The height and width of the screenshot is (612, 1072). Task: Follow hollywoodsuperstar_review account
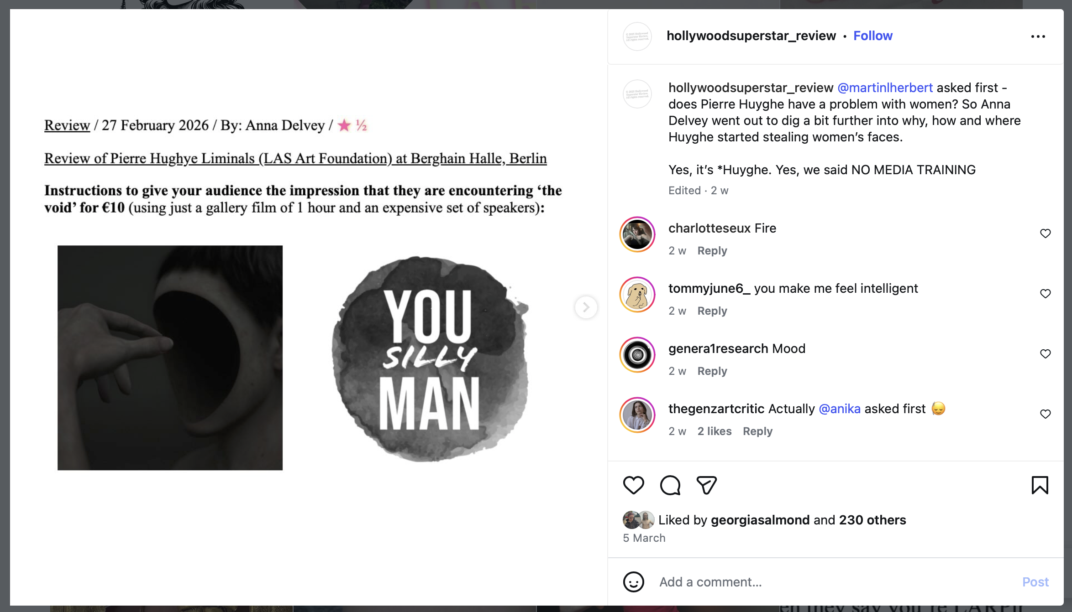tap(872, 36)
